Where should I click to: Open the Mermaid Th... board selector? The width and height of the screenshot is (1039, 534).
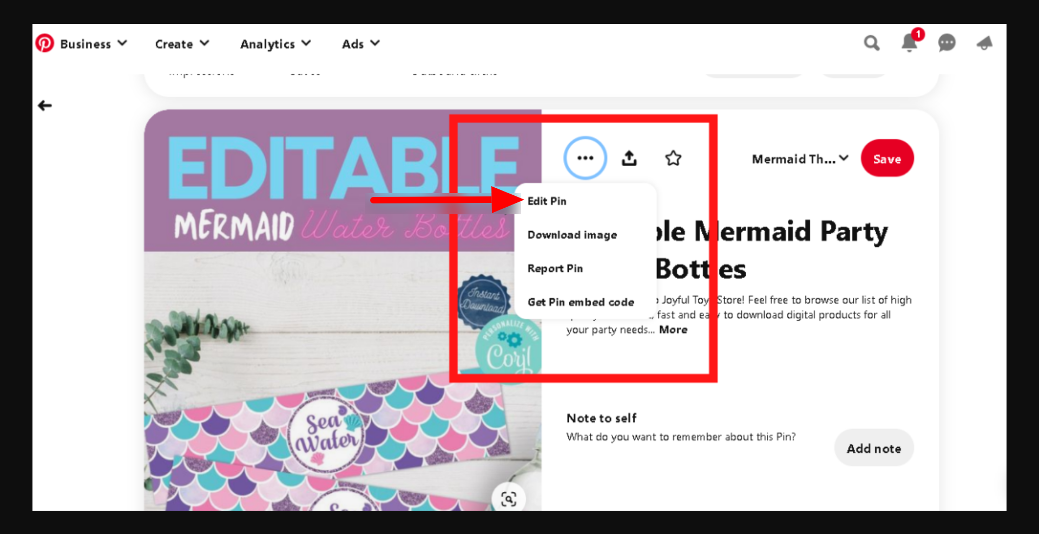coord(800,159)
